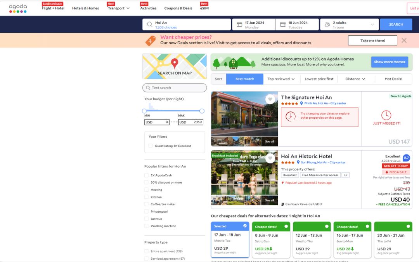Open the Top reviewed sort dropdown
The height and width of the screenshot is (262, 419).
pos(282,78)
